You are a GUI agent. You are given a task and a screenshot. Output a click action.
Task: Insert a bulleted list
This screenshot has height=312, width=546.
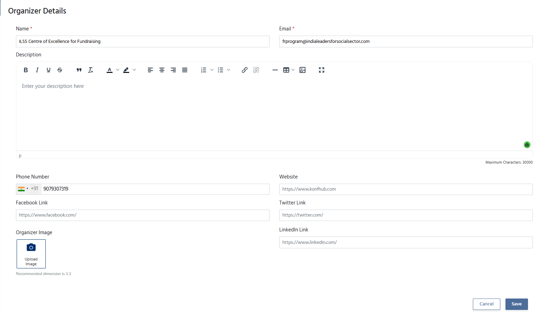pos(220,70)
